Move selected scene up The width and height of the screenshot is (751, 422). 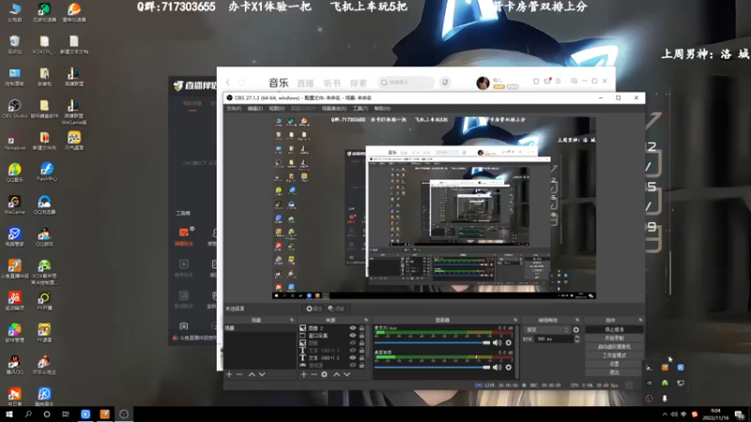point(252,374)
